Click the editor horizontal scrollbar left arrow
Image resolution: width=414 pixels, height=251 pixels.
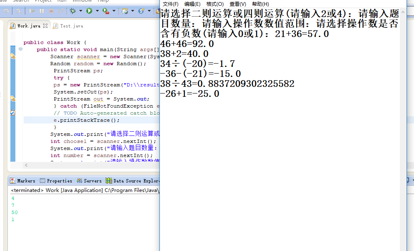point(26,165)
